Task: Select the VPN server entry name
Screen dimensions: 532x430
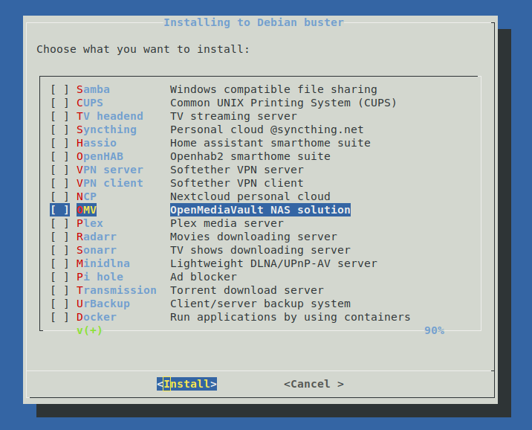Action: [x=109, y=170]
